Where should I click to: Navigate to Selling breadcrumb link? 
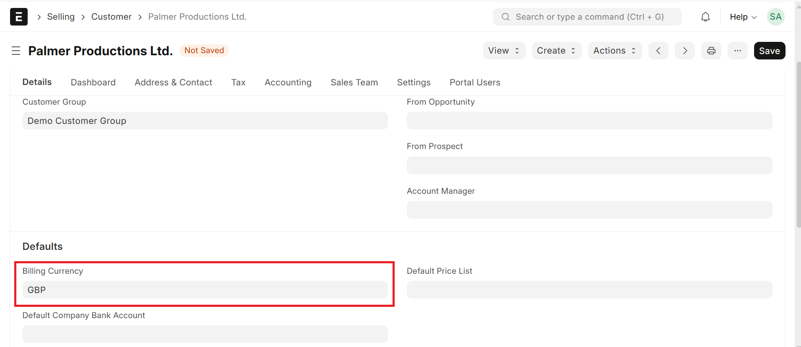pyautogui.click(x=61, y=17)
